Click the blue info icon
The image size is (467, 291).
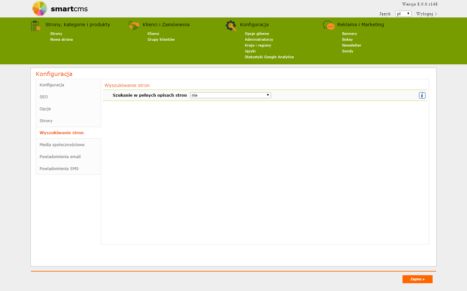(422, 95)
